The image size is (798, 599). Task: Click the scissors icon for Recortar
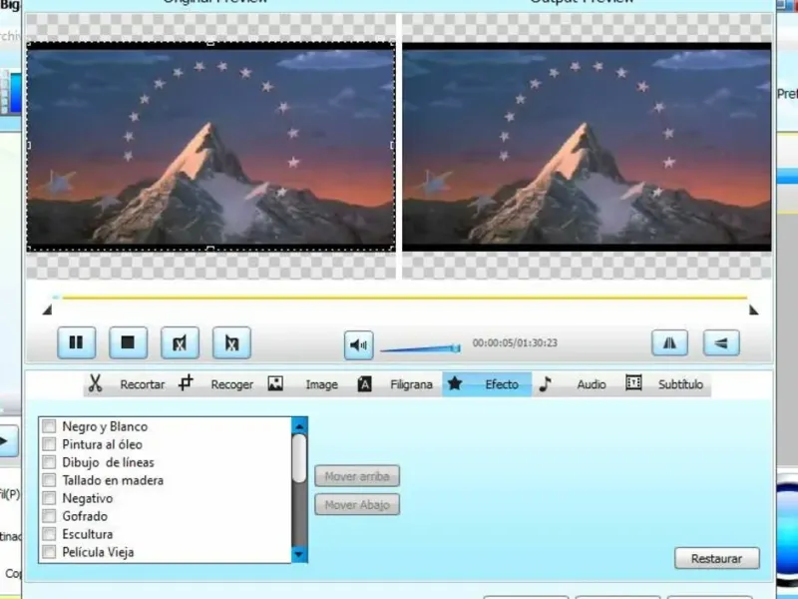tap(95, 383)
